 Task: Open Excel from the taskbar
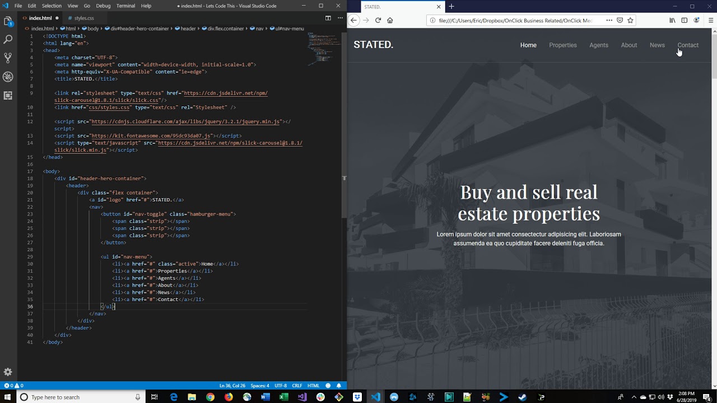(283, 397)
